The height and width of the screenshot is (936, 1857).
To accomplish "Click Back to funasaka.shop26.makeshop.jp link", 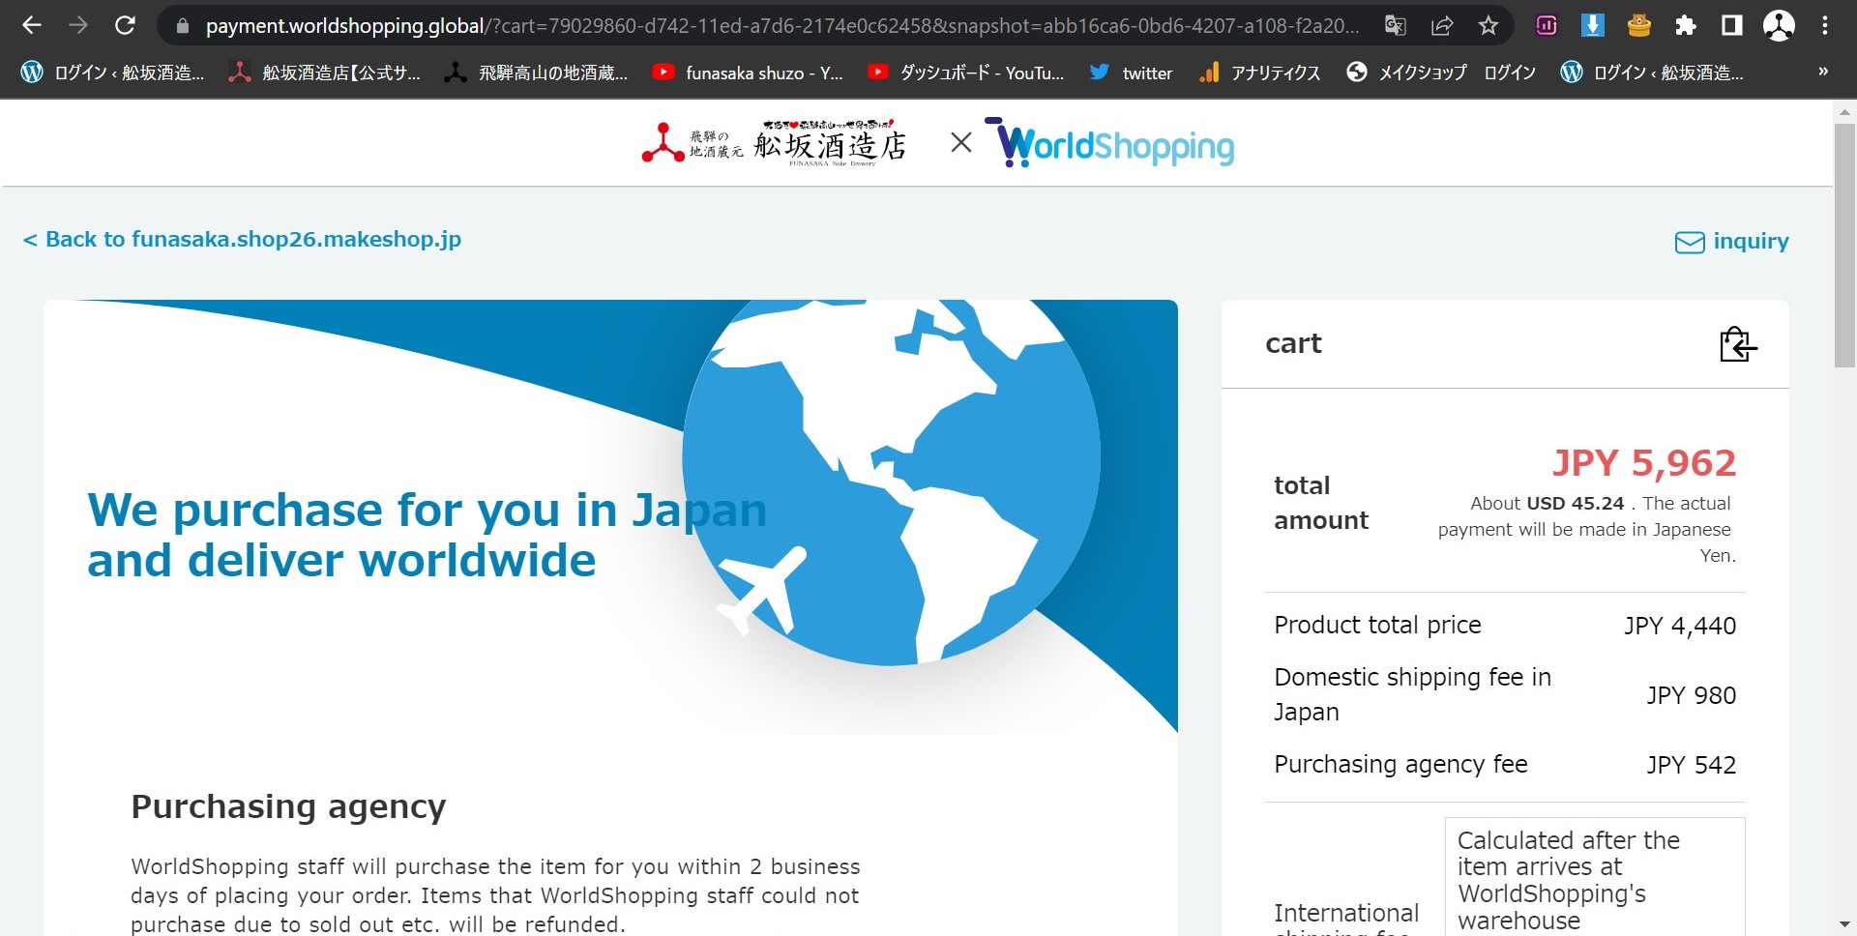I will 242,239.
